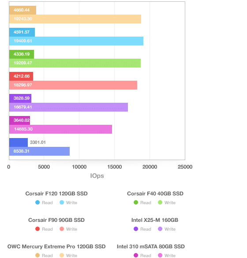
Task: Click the IOps axis label
Action: pyautogui.click(x=97, y=176)
